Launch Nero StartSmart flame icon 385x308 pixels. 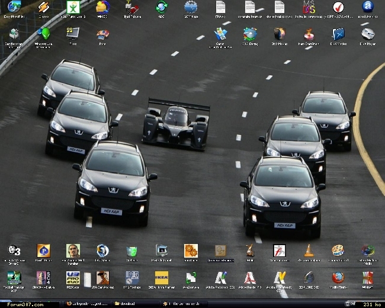click(309, 34)
